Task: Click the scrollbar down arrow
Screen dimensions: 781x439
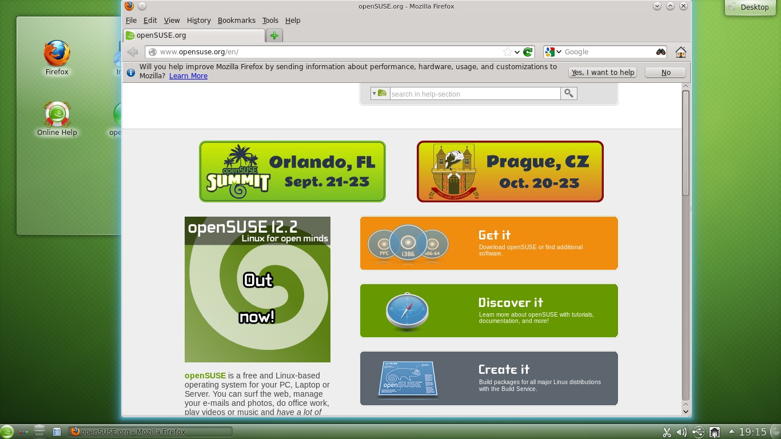Action: pos(686,411)
